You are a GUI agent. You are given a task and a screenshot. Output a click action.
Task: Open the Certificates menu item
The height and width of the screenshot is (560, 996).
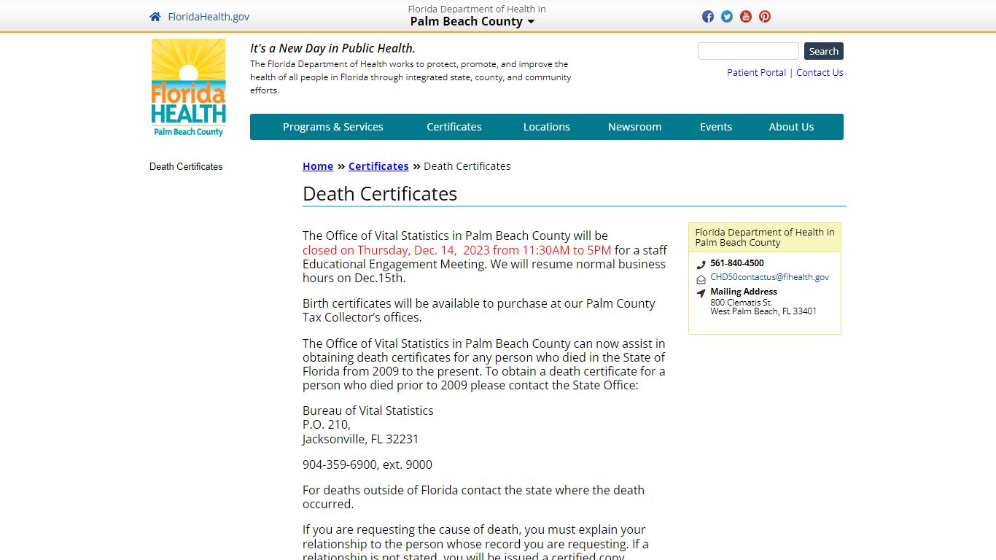454,127
